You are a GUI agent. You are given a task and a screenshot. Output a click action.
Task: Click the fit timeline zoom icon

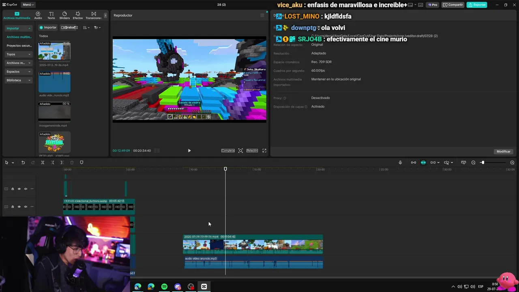(x=463, y=163)
